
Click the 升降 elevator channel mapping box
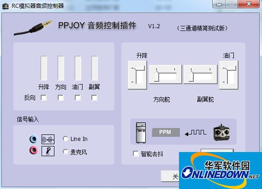click(x=137, y=75)
